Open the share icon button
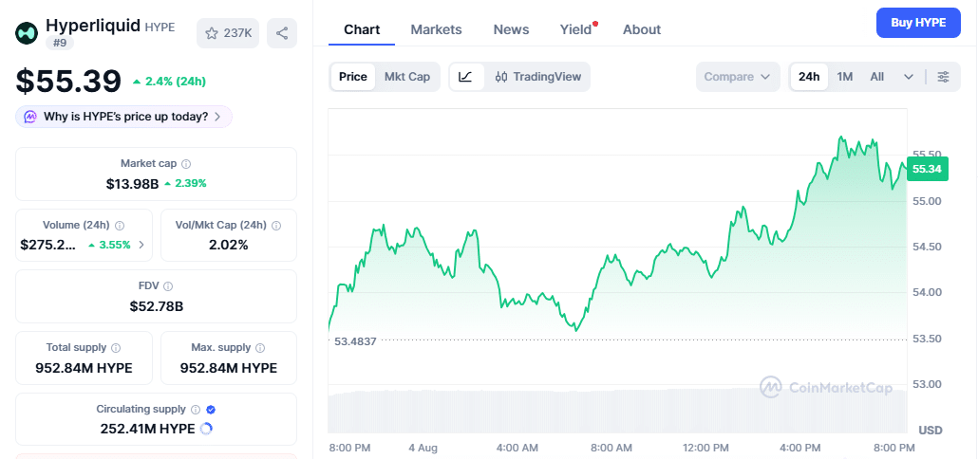 pos(282,33)
